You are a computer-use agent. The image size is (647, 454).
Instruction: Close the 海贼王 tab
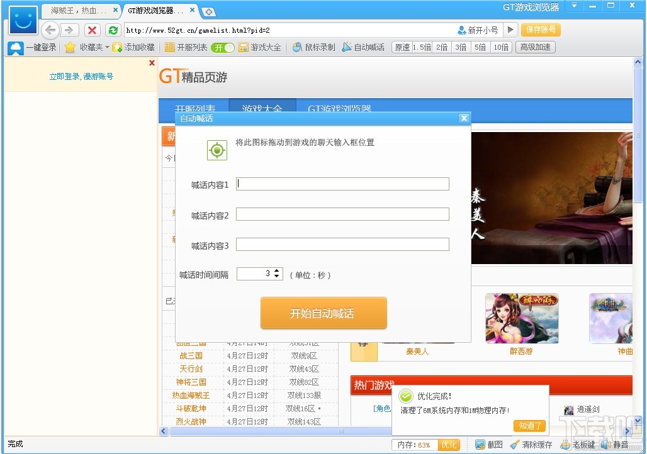tap(115, 10)
